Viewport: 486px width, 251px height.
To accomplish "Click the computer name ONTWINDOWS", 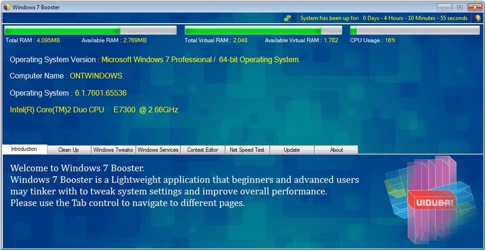I will 96,76.
